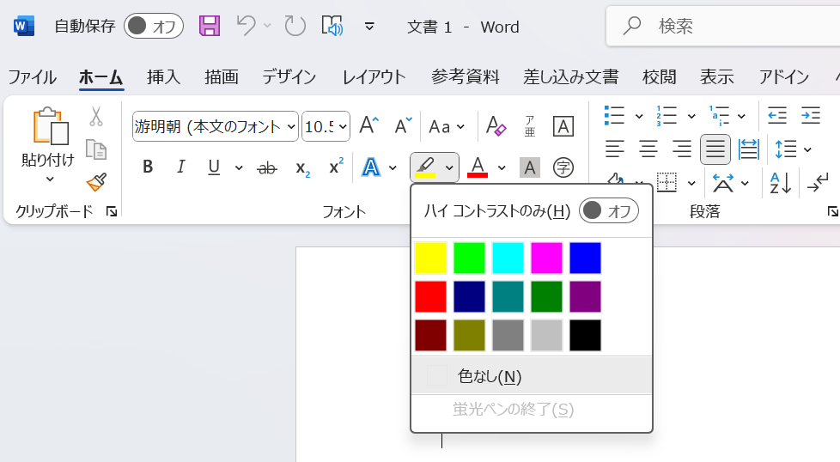Screen dimensions: 840x462
Task: Pick the yellow highlight color swatch
Action: pos(430,258)
